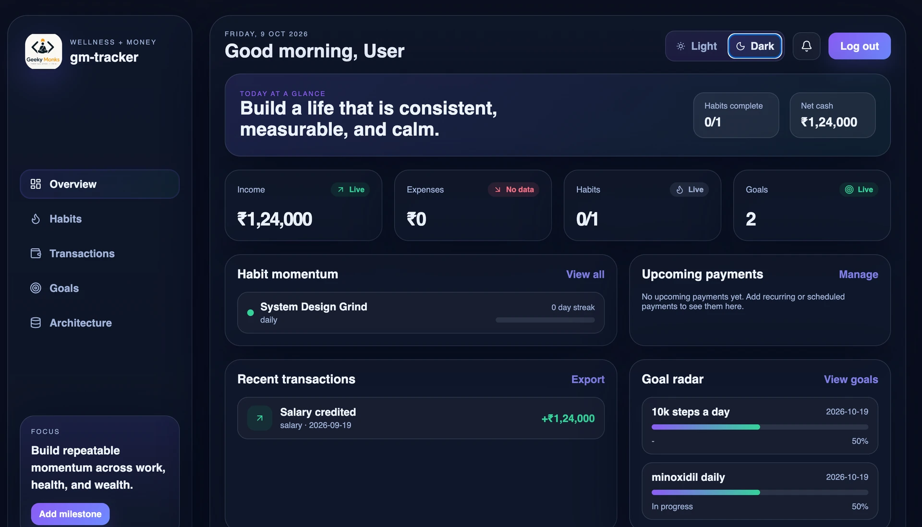Click the Live badge on the Income card
This screenshot has width=922, height=527.
pyautogui.click(x=350, y=190)
